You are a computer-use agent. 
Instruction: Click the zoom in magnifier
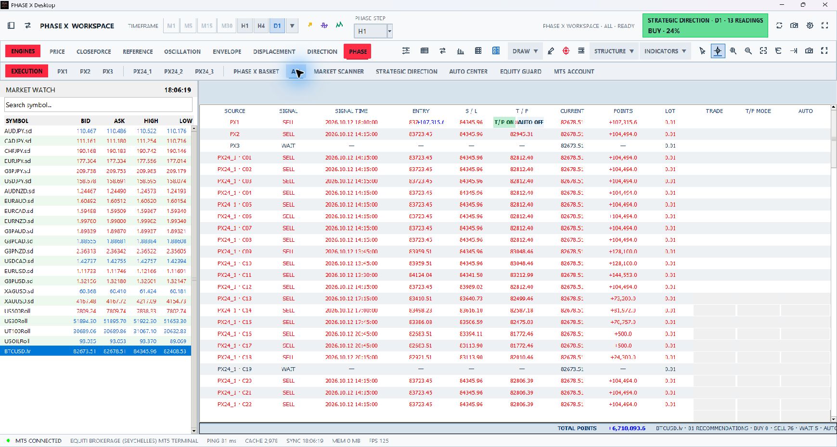coord(733,51)
